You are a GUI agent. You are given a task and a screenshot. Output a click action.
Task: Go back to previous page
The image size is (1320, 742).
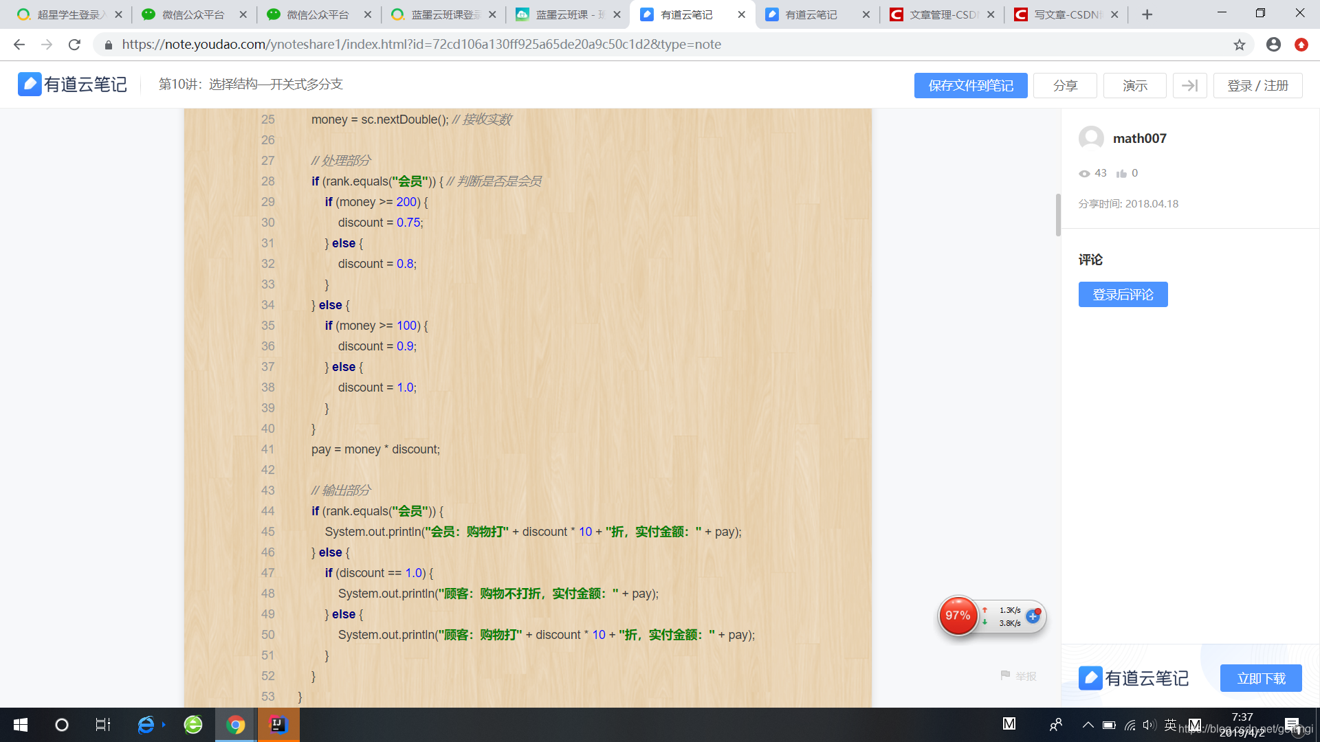19,45
